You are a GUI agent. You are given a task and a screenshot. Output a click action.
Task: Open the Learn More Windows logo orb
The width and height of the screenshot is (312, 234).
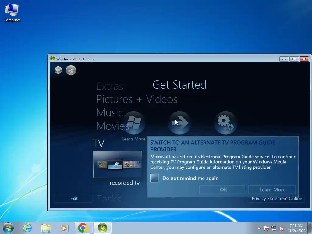click(x=134, y=123)
